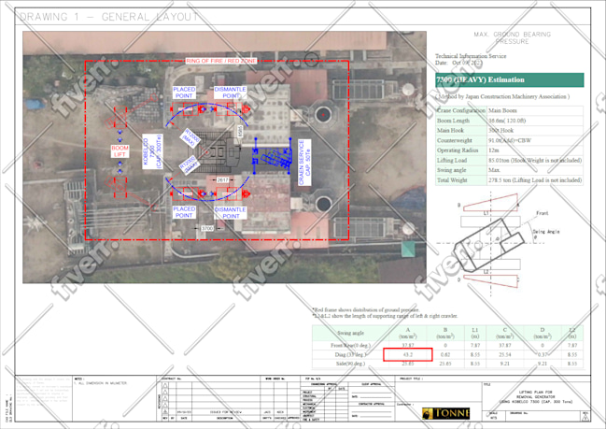Click the 'Main Hook' row label

point(450,130)
